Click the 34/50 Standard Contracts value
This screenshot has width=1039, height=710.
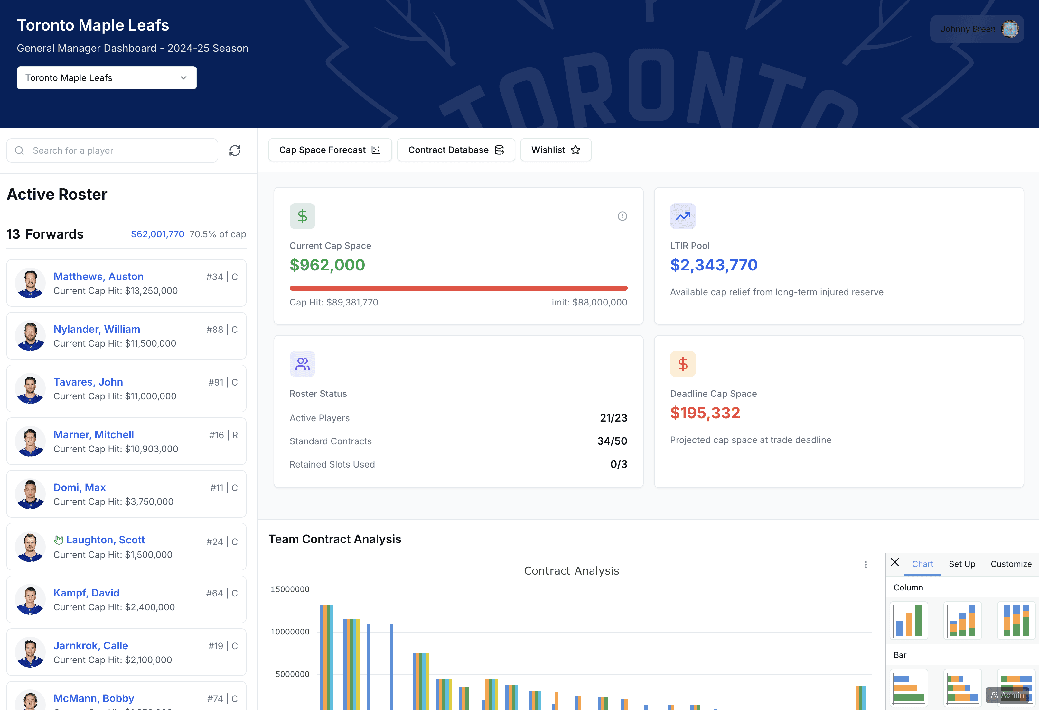coord(612,441)
